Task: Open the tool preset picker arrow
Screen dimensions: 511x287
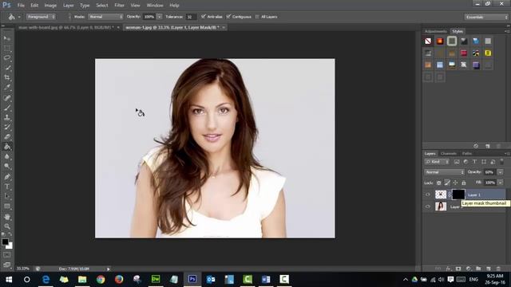Action: coord(19,17)
